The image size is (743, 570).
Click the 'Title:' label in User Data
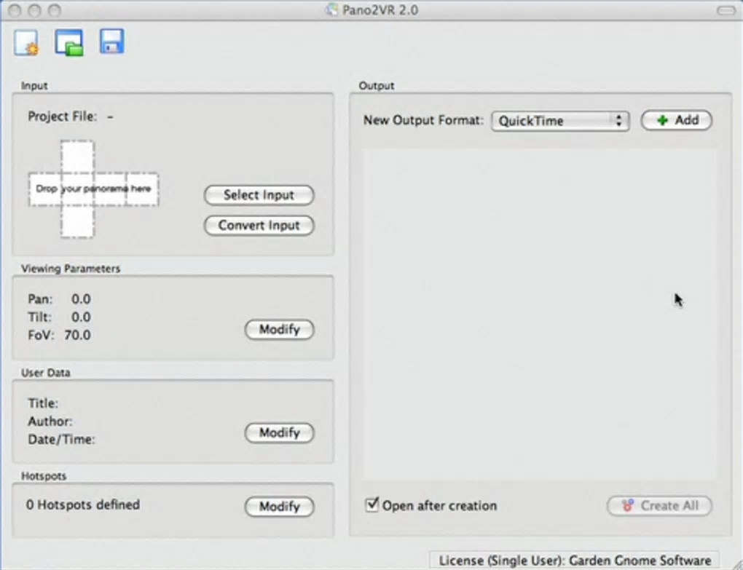click(x=43, y=403)
